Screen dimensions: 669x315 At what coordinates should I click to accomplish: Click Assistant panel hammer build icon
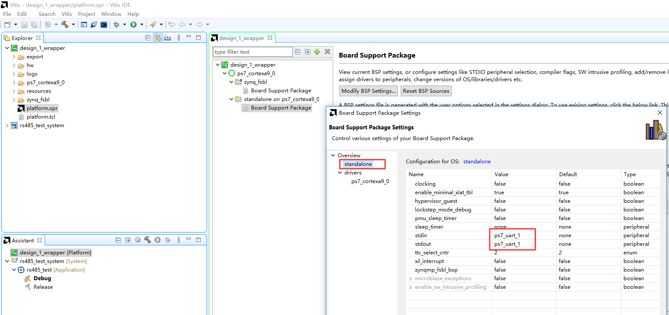pos(148,240)
